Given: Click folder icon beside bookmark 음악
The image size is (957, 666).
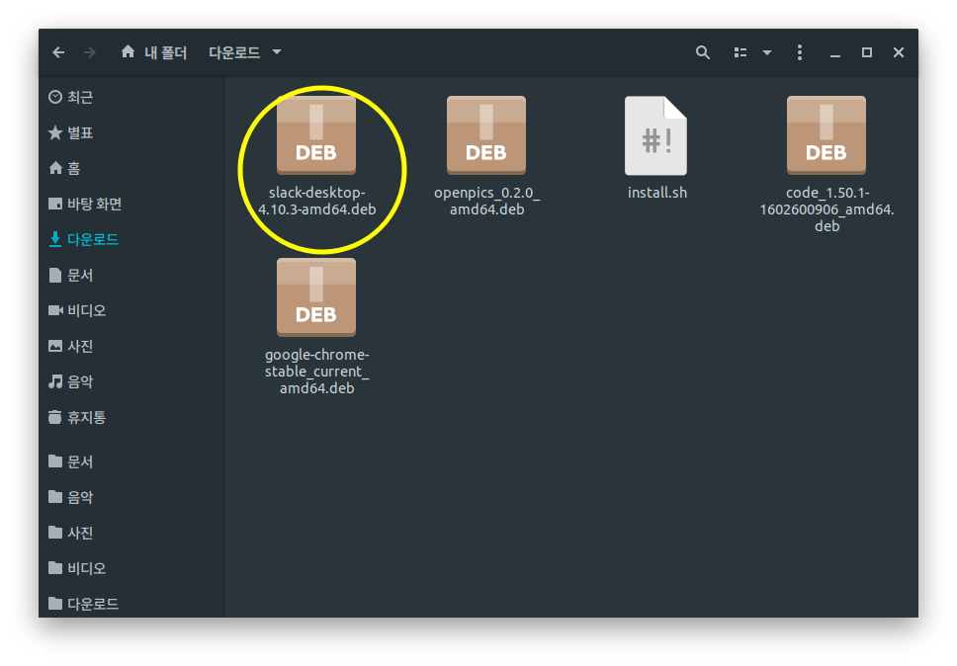Looking at the screenshot, I should (x=55, y=496).
